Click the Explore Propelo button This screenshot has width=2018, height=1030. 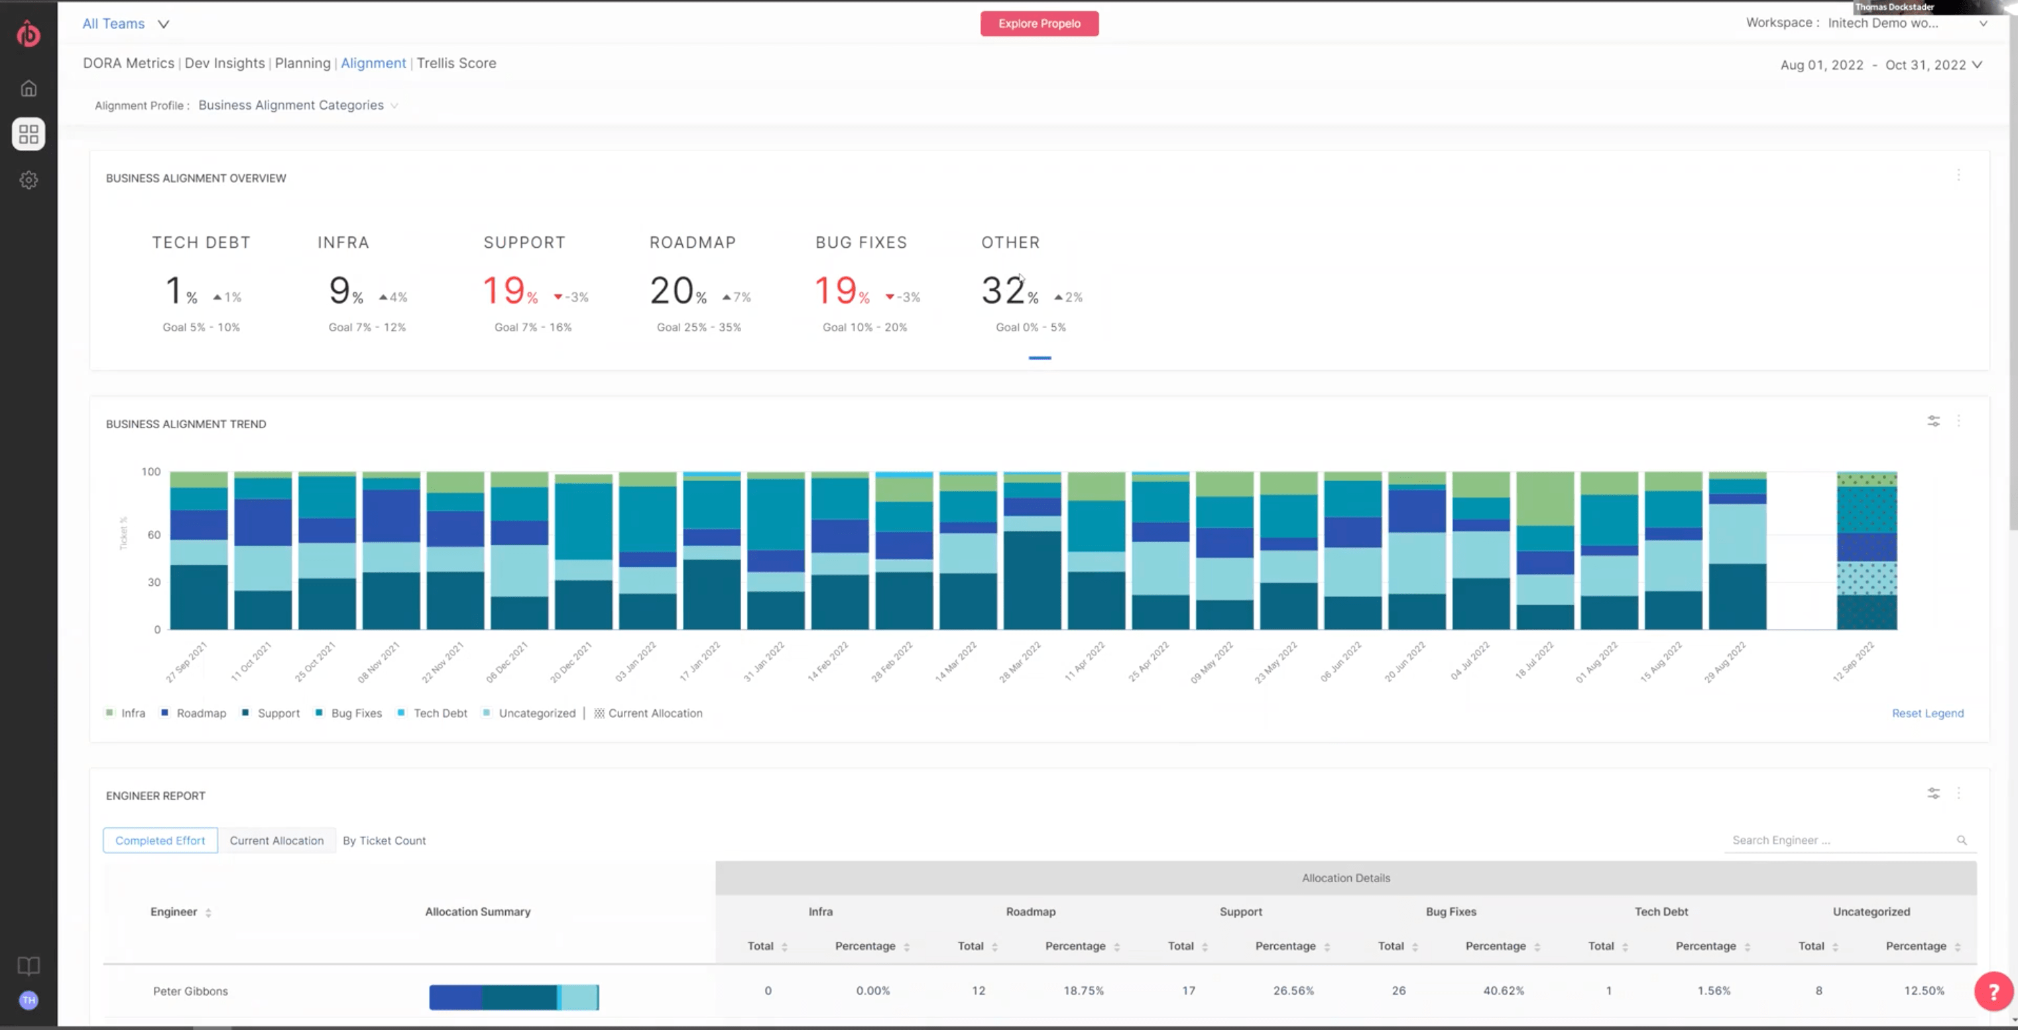click(1039, 23)
